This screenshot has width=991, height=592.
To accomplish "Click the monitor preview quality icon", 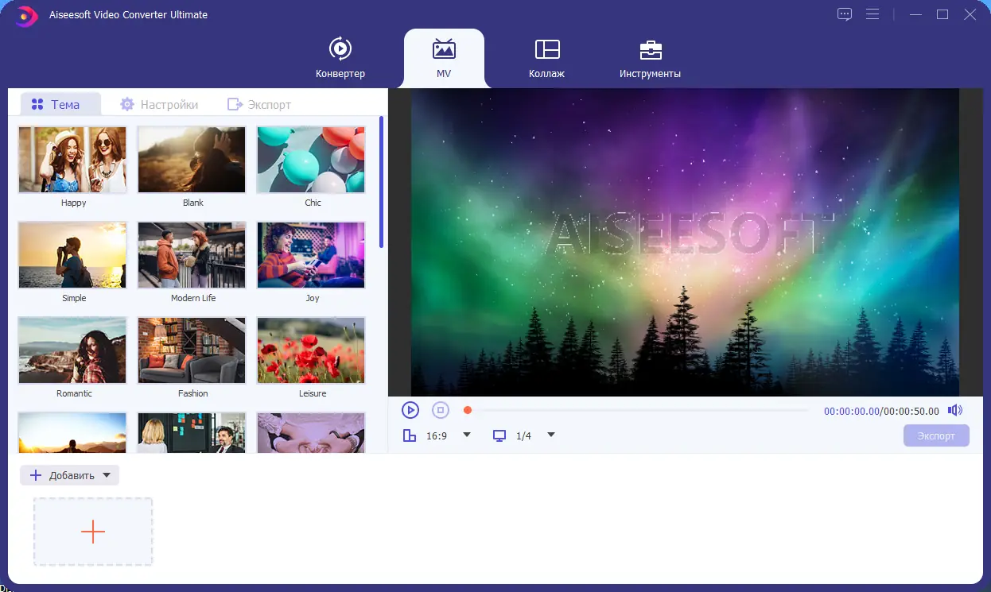I will pos(499,435).
